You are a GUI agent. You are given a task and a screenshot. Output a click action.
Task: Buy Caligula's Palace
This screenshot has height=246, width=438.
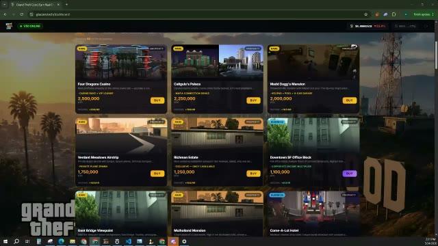click(253, 100)
